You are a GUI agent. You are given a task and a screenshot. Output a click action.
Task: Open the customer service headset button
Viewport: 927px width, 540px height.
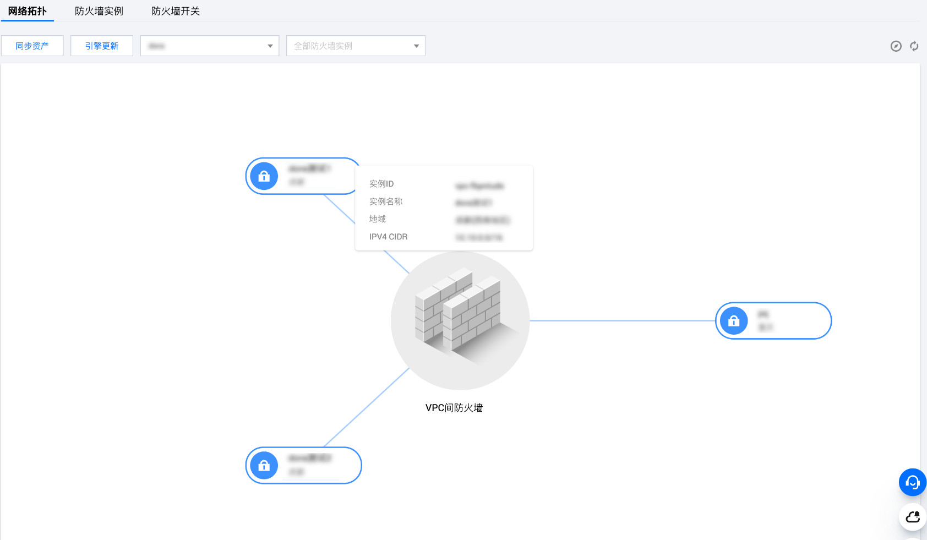pyautogui.click(x=912, y=482)
